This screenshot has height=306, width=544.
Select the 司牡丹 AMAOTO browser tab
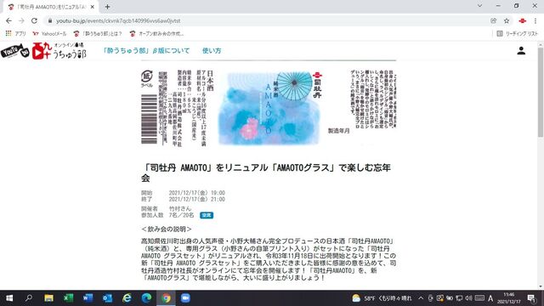(x=51, y=7)
